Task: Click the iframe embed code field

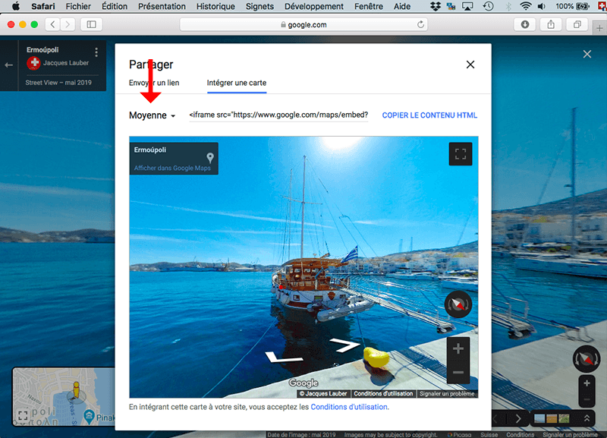Action: 278,115
